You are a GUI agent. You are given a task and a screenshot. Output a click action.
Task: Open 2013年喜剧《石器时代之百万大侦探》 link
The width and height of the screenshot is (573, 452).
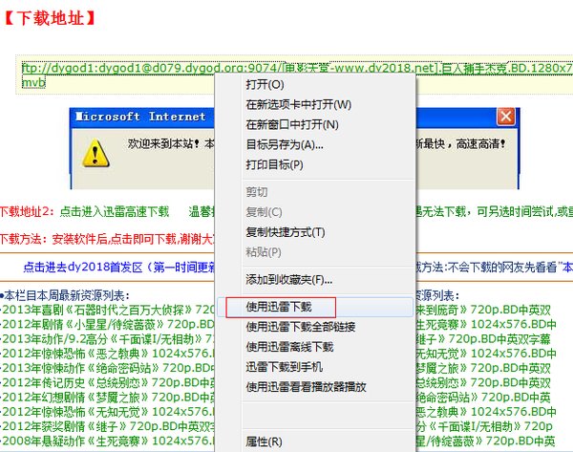click(109, 310)
